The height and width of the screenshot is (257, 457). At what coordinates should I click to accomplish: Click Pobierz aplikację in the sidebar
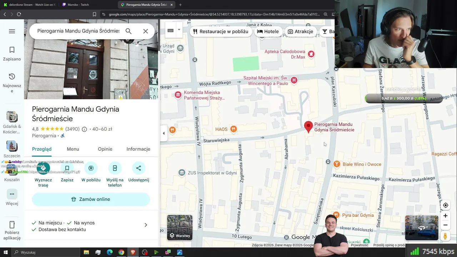pos(12,230)
